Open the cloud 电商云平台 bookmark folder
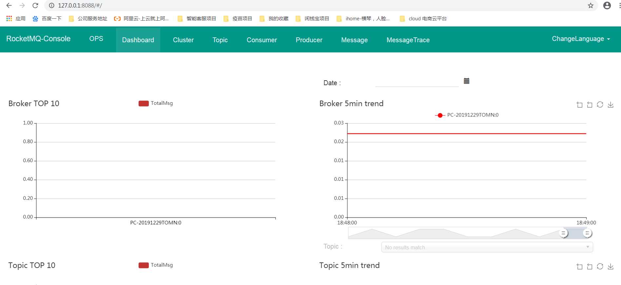The image size is (621, 285). pos(423,19)
